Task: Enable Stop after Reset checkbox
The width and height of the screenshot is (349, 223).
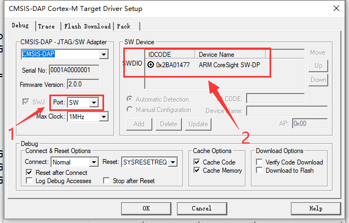Action: click(x=106, y=180)
